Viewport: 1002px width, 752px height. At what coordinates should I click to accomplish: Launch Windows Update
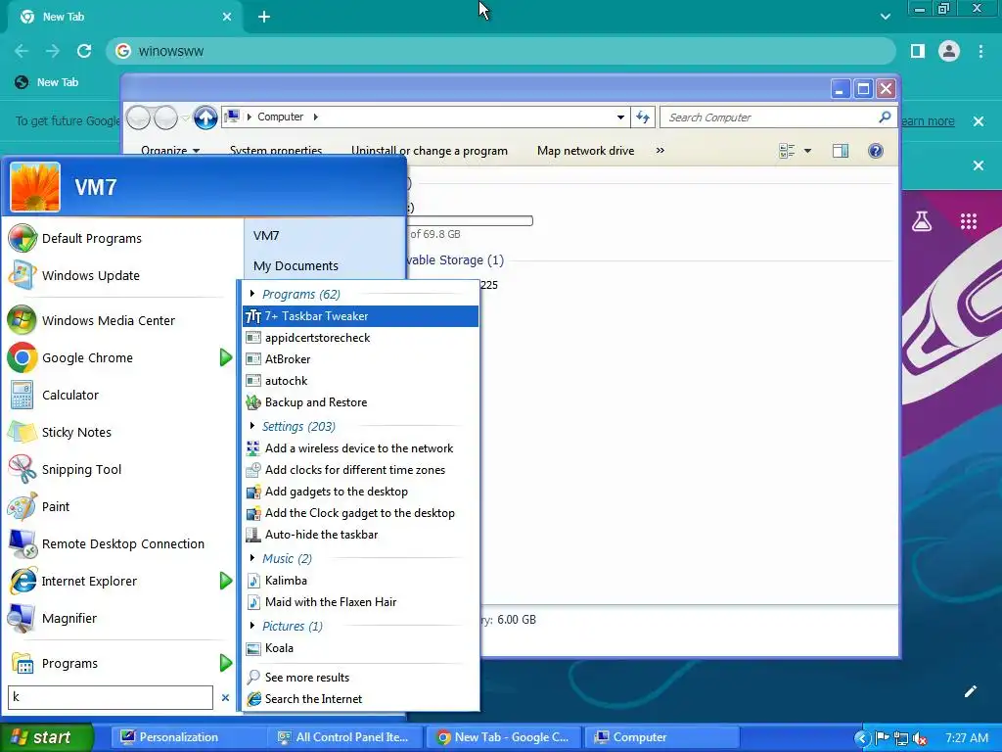[118, 275]
